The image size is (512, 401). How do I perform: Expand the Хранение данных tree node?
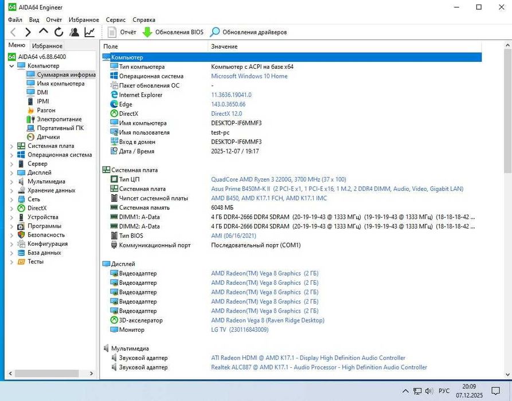11,191
